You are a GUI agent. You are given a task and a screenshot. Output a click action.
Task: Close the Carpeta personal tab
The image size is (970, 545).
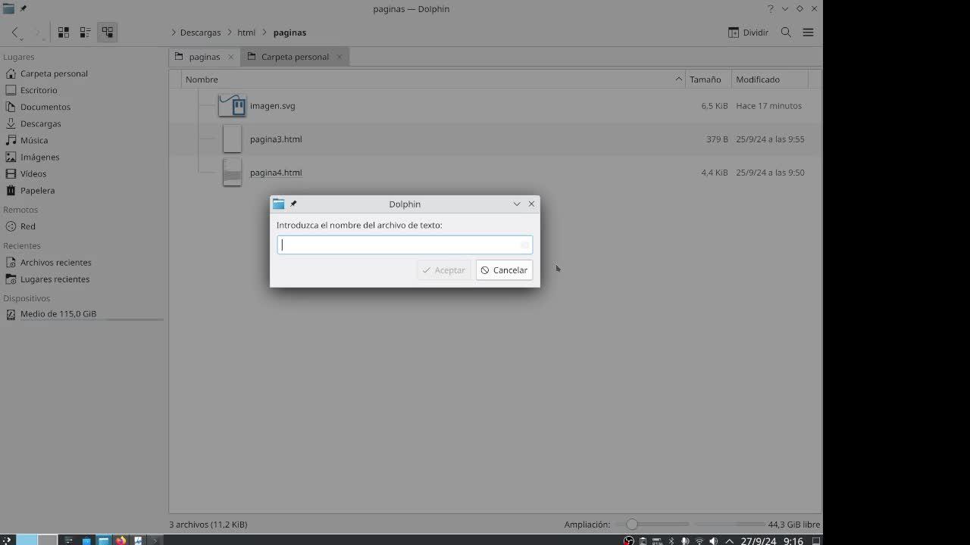pos(339,57)
